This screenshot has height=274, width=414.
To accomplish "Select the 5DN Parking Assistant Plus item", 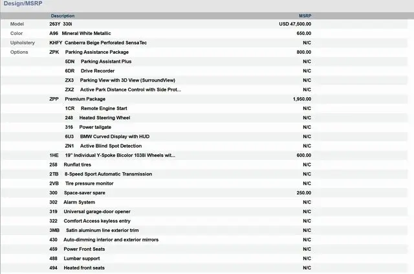I will coord(106,62).
